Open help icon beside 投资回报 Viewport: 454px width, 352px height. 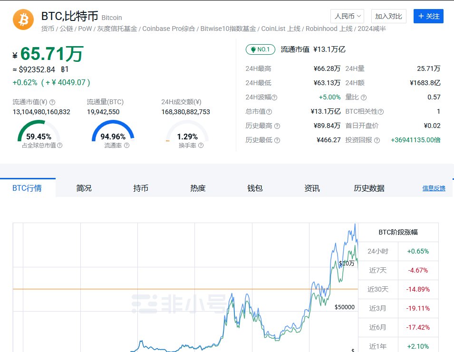click(377, 140)
